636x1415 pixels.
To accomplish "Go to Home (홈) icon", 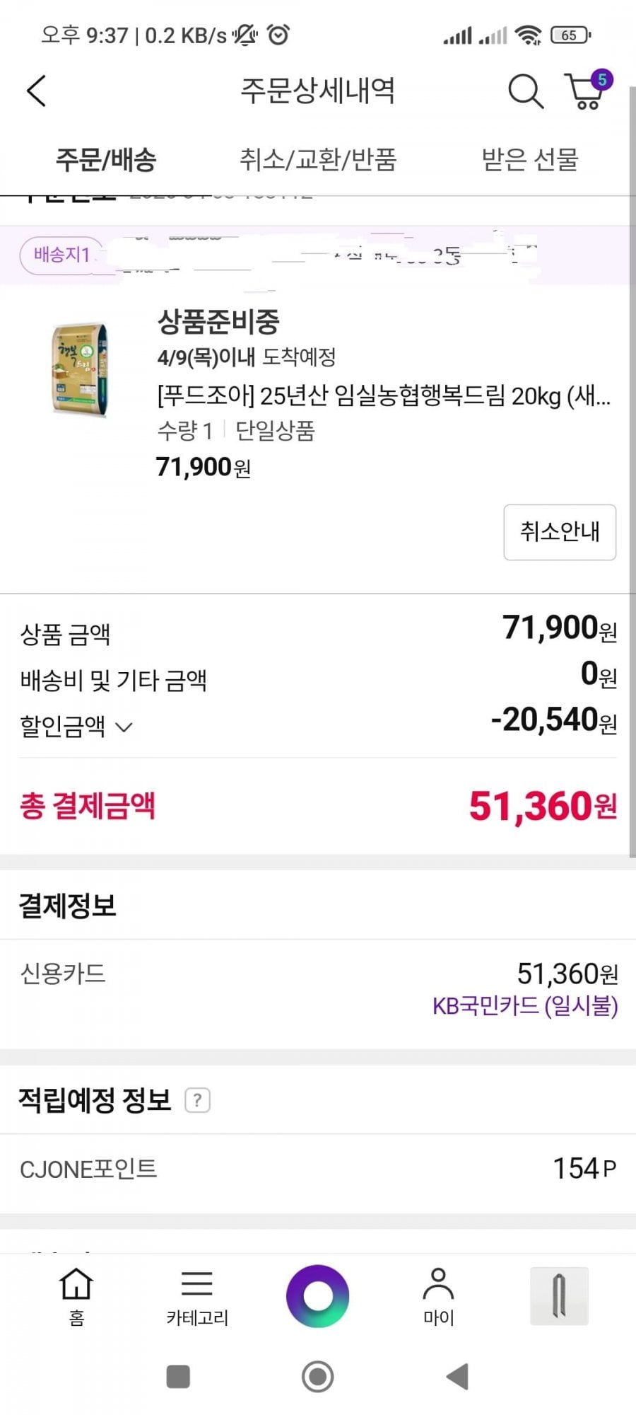I will (76, 1295).
